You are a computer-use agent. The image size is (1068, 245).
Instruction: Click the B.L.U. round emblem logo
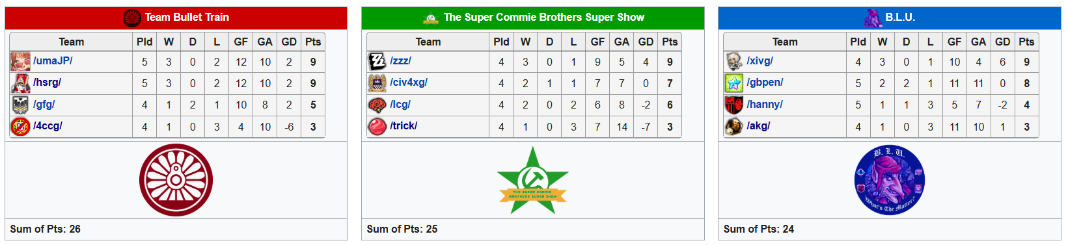(x=890, y=180)
